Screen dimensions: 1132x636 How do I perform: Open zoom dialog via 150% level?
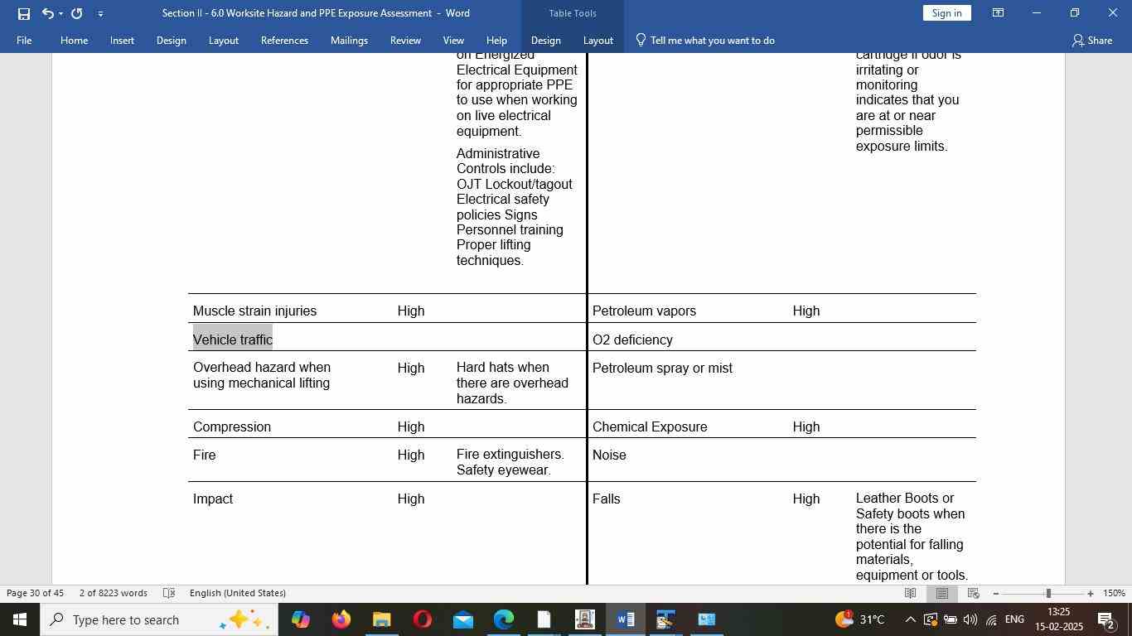pyautogui.click(x=1115, y=593)
